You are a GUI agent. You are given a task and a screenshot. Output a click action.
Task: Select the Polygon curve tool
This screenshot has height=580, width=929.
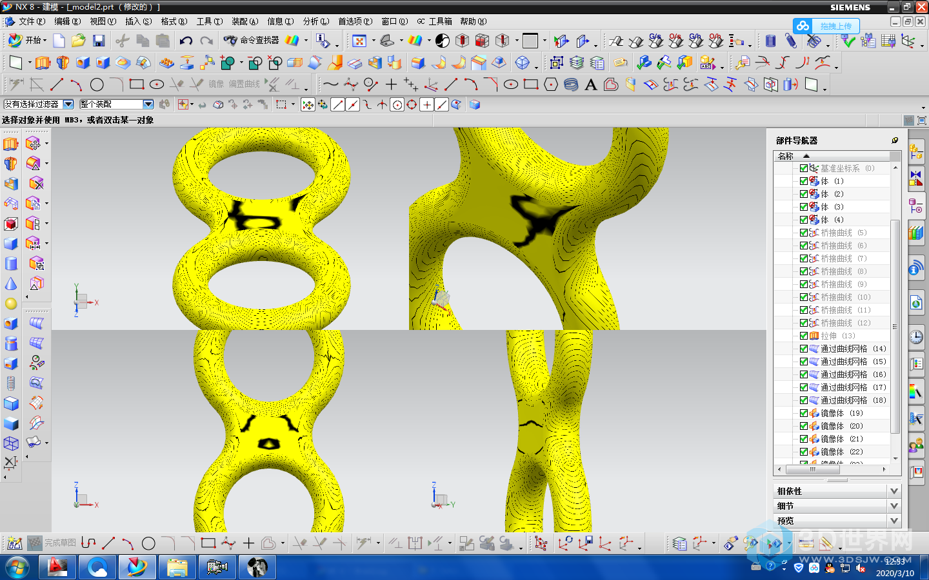[551, 84]
